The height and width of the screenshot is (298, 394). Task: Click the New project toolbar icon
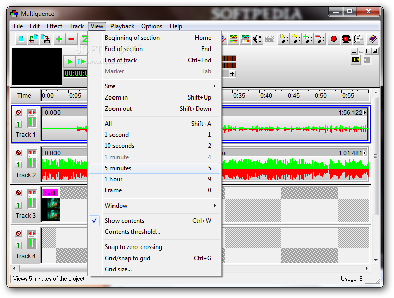(x=21, y=39)
